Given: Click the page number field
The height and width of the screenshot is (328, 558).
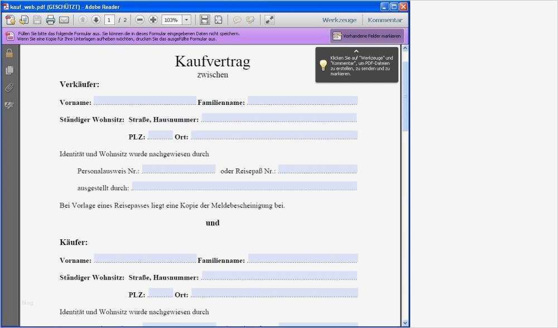Looking at the screenshot, I should (109, 20).
